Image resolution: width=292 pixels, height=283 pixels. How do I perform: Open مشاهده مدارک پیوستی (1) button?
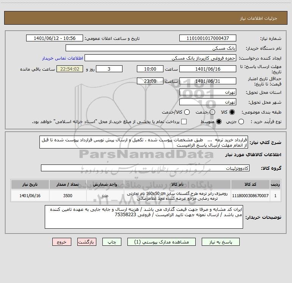162,242
